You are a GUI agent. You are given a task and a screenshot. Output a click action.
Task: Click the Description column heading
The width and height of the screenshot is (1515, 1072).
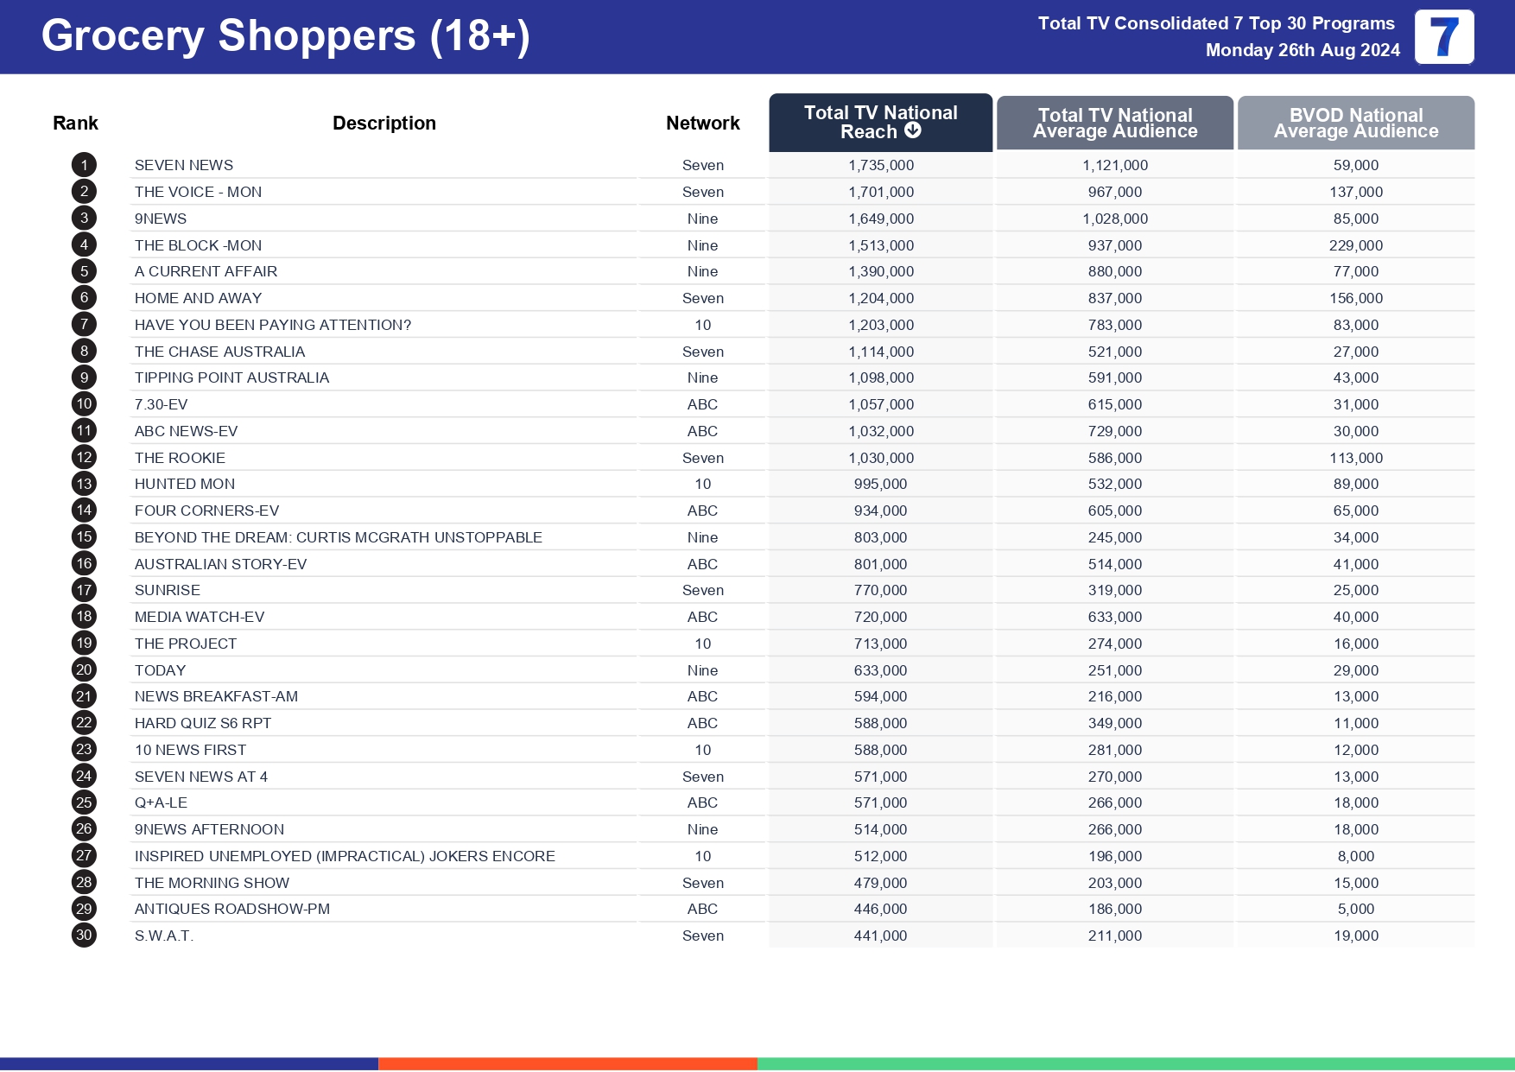(384, 124)
